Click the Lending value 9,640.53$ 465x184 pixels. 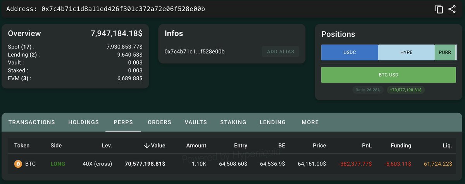point(130,55)
